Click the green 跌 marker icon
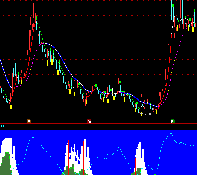The width and height of the screenshot is (197, 175). pos(173,121)
